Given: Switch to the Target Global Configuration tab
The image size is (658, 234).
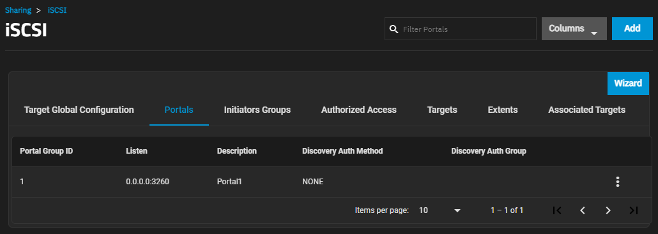Looking at the screenshot, I should [x=79, y=110].
